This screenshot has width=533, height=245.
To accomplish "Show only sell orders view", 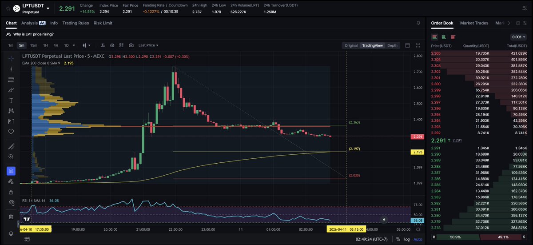I will tap(453, 37).
